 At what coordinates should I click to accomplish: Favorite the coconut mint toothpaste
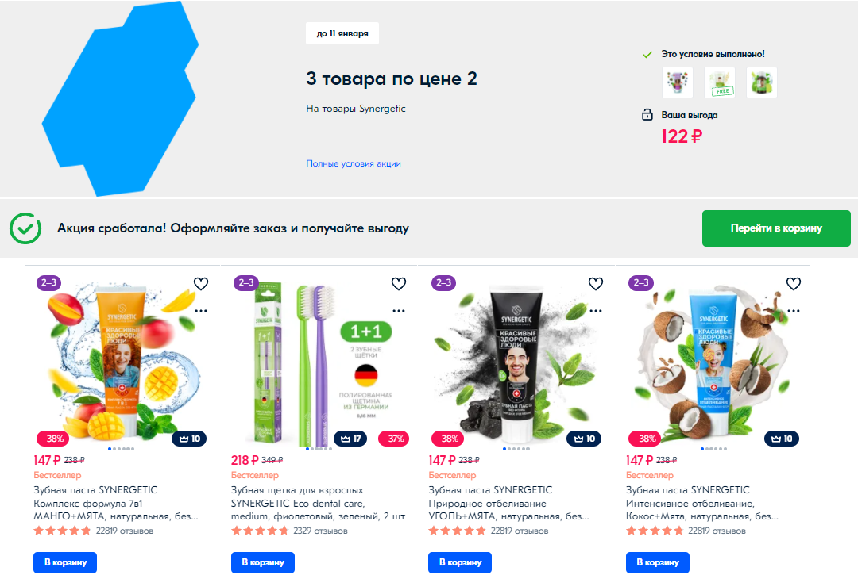794,284
